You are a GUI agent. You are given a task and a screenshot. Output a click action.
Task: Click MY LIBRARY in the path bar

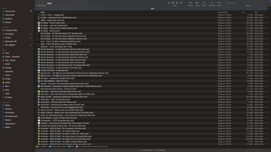[41, 146]
